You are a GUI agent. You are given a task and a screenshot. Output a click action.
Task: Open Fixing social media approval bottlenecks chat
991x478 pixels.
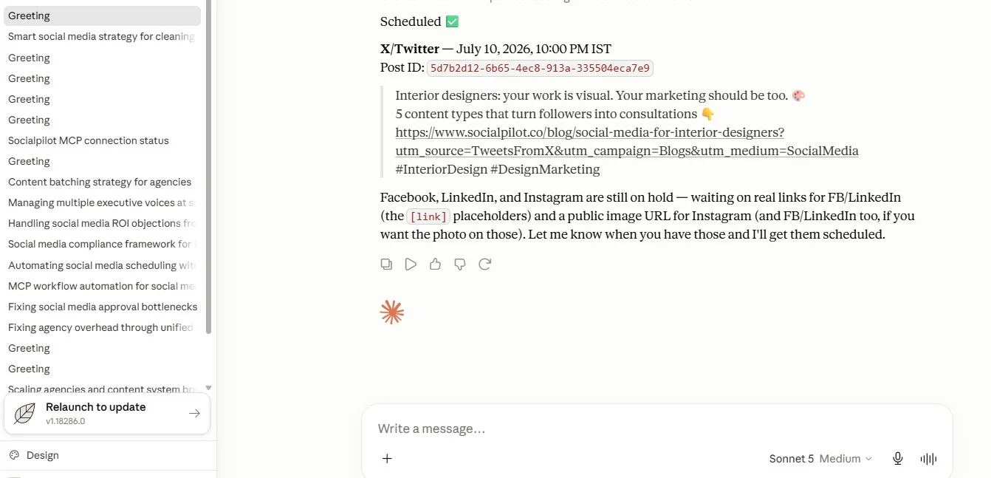pyautogui.click(x=102, y=307)
